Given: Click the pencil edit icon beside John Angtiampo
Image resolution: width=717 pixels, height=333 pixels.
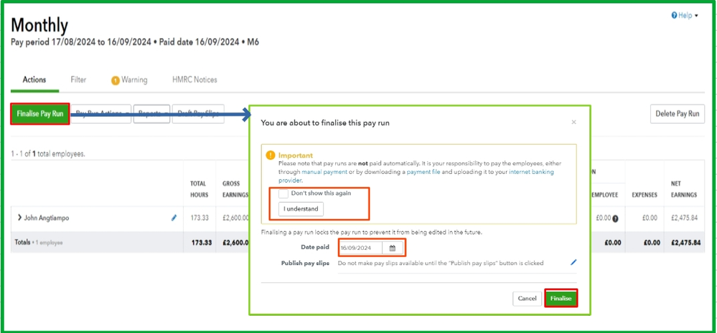Looking at the screenshot, I should pyautogui.click(x=174, y=218).
